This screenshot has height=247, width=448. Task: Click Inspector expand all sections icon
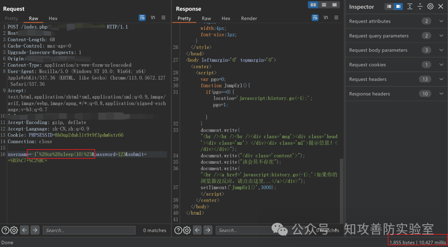coord(410,7)
